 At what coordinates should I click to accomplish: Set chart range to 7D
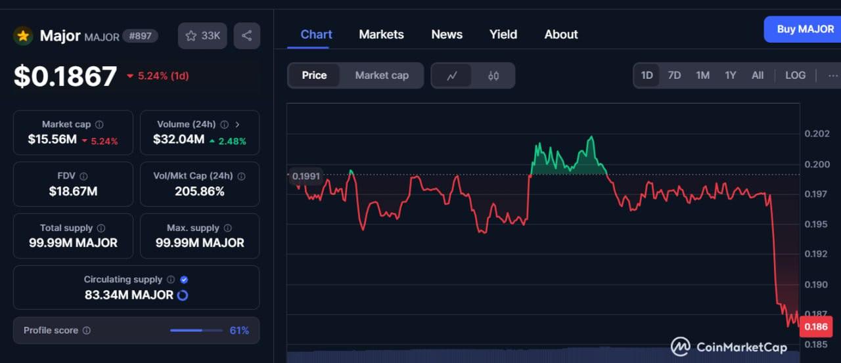(x=674, y=75)
